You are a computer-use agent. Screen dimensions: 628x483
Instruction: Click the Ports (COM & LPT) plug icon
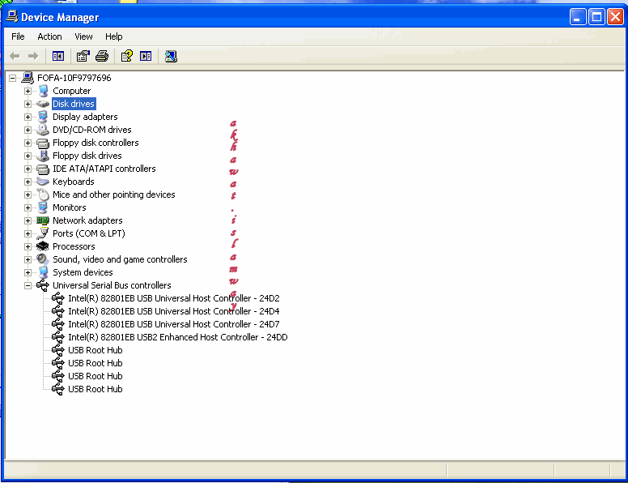click(43, 233)
